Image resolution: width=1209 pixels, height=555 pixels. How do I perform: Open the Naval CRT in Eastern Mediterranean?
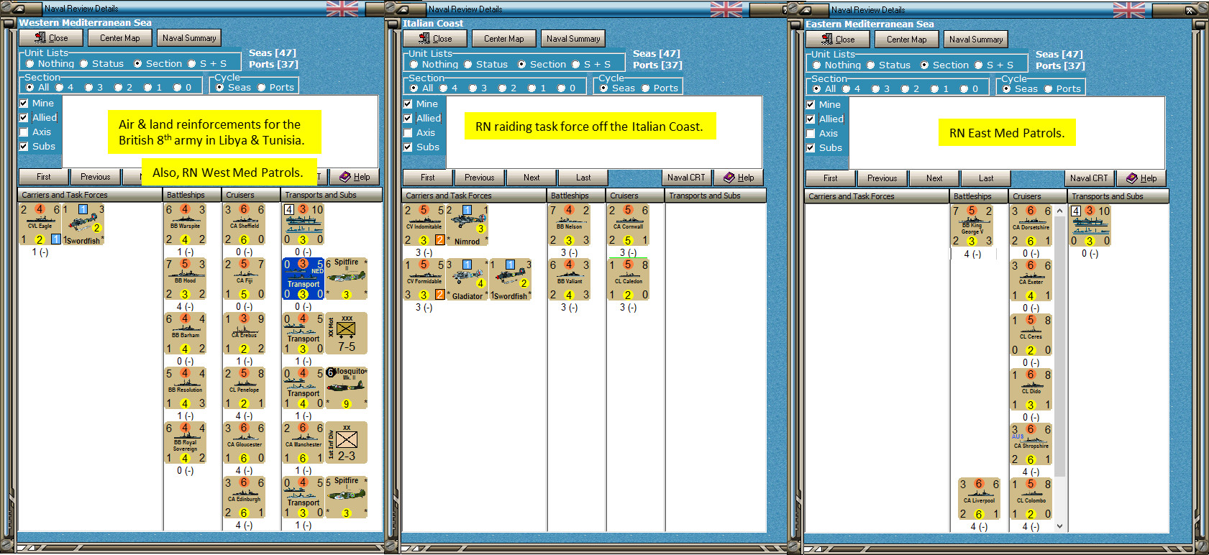pyautogui.click(x=1089, y=178)
